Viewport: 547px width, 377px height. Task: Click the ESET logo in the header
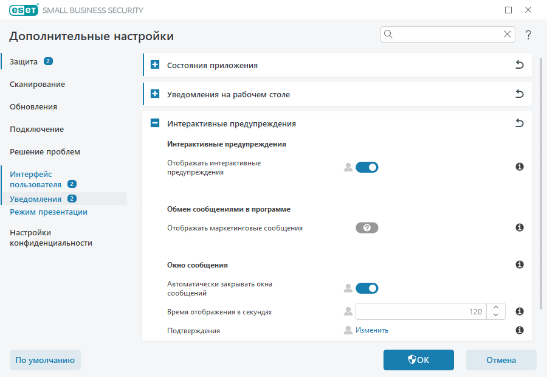[x=23, y=10]
